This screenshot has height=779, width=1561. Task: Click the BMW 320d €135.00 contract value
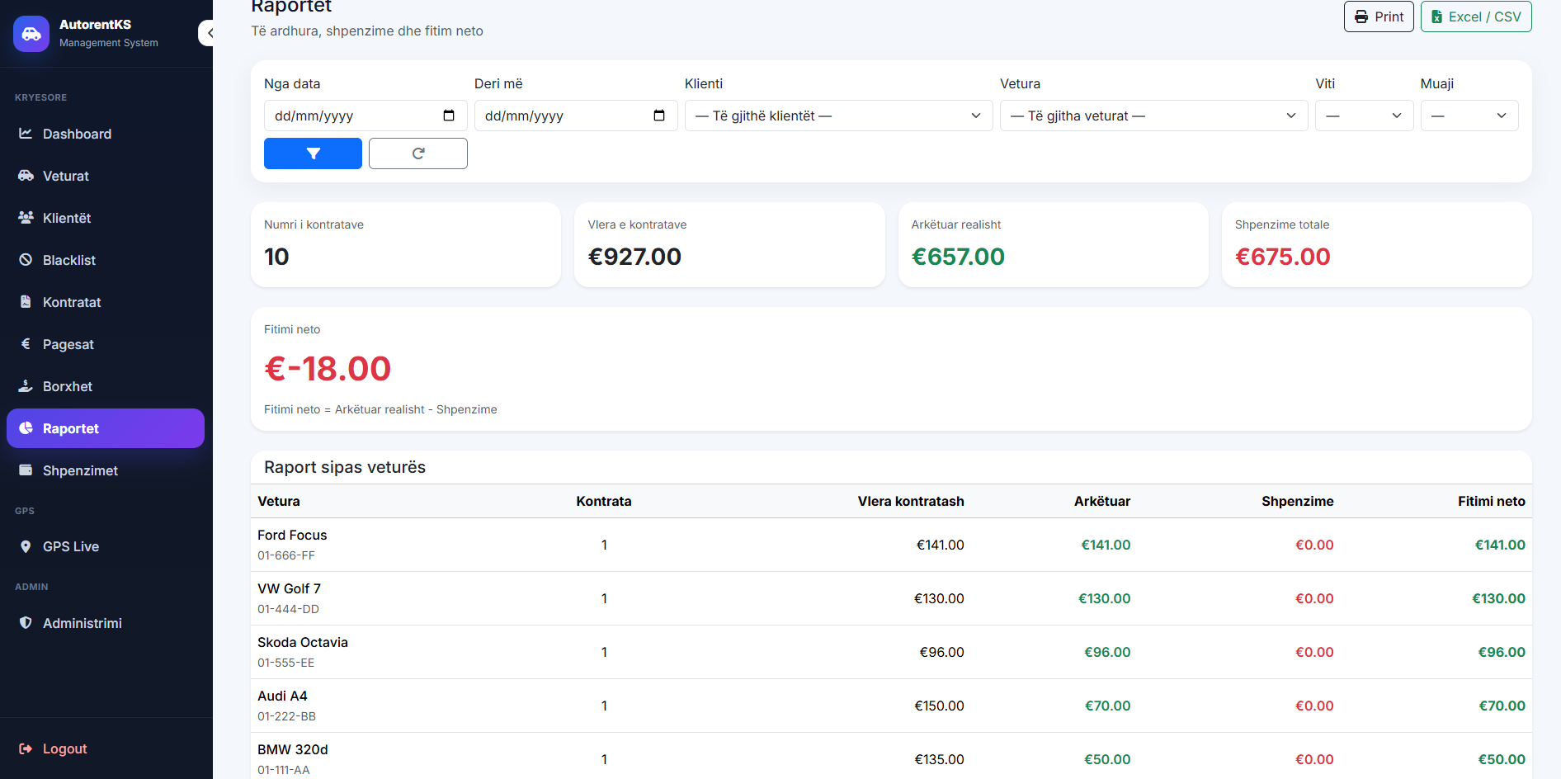pyautogui.click(x=939, y=759)
